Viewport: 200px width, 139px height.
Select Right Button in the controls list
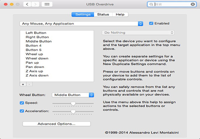pyautogui.click(x=57, y=37)
